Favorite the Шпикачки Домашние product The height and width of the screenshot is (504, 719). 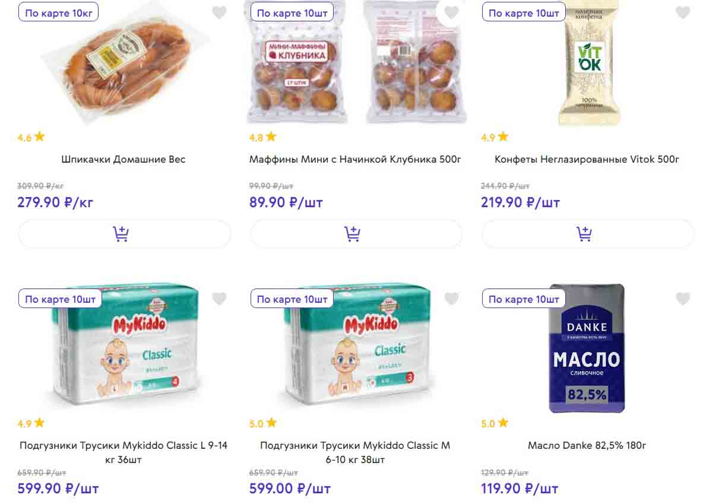tap(220, 12)
